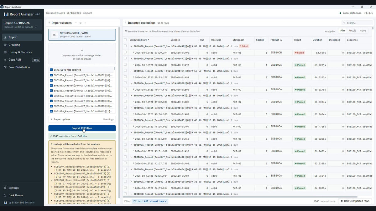Select the checkbox for run 2026-10-15T21:53:29.274
The image size is (376, 211).
[x=125, y=53]
